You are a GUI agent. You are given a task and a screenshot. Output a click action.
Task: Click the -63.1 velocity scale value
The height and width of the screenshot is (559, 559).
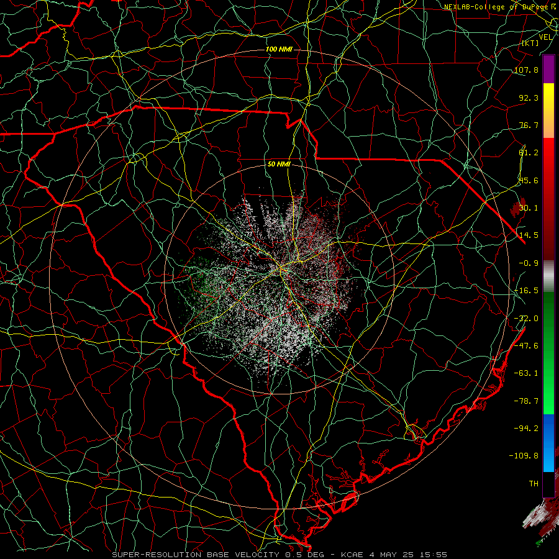pos(526,373)
